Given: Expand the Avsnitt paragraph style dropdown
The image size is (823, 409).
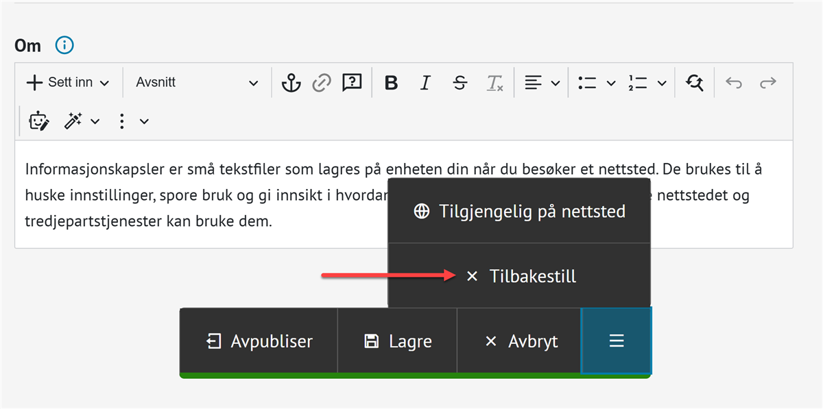Looking at the screenshot, I should [x=197, y=83].
